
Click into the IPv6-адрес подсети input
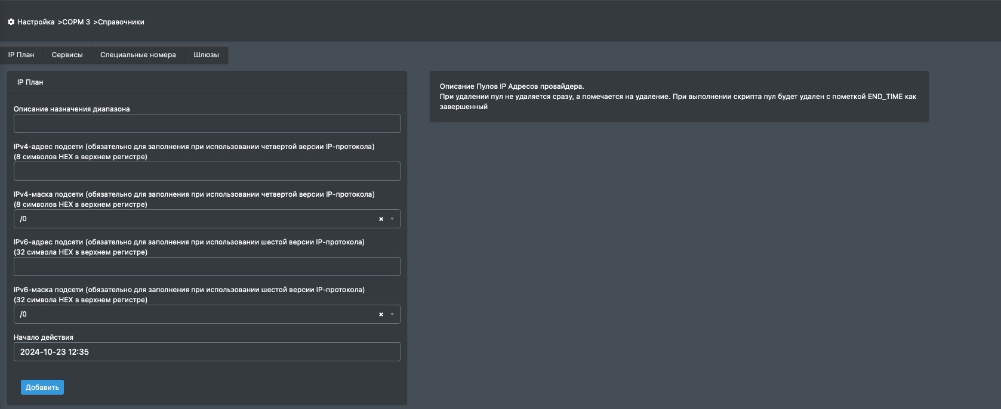[x=207, y=267]
